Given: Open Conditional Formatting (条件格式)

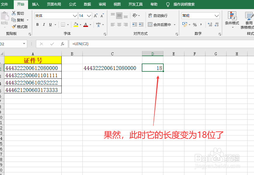Looking at the screenshot, I should (232, 20).
